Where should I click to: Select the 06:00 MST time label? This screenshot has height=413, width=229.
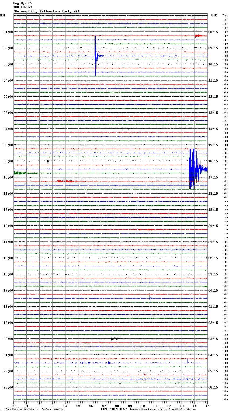tap(8, 113)
